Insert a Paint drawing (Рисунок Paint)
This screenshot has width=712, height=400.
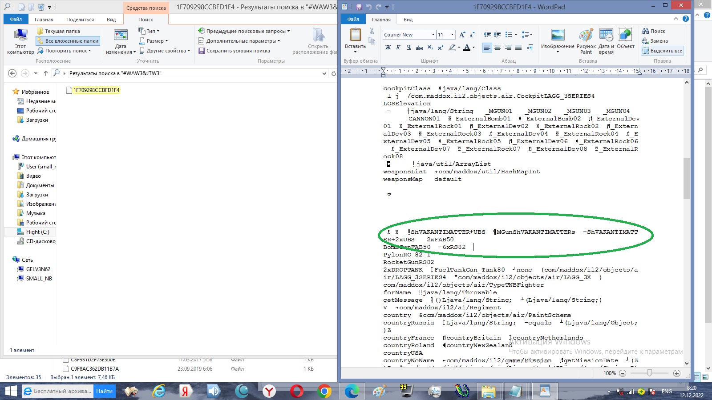click(x=586, y=41)
